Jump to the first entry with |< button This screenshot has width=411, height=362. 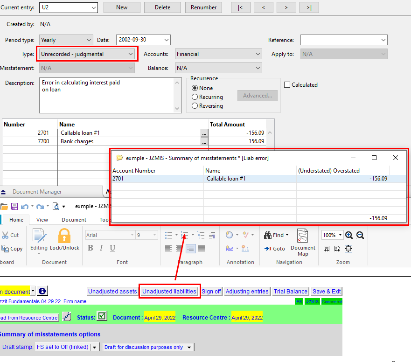[x=241, y=7]
